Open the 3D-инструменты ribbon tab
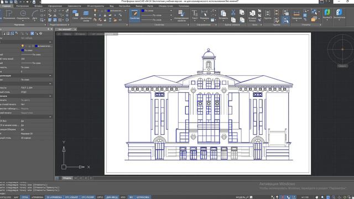The image size is (354, 199). pos(95,6)
